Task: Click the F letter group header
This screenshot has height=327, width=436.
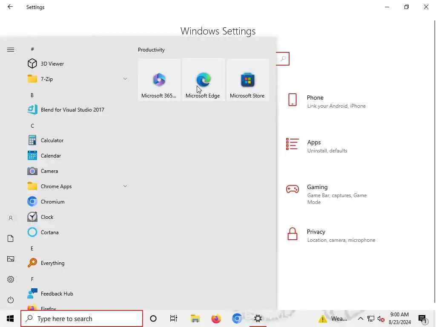Action: pyautogui.click(x=32, y=279)
